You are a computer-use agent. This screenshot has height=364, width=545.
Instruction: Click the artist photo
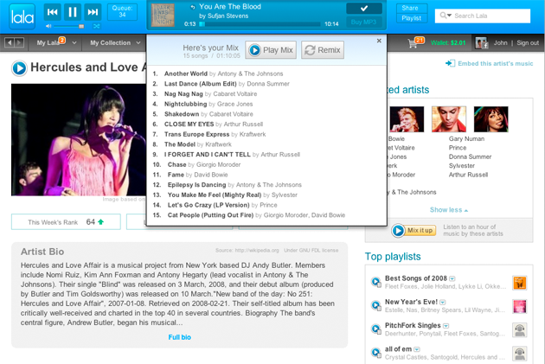79,139
